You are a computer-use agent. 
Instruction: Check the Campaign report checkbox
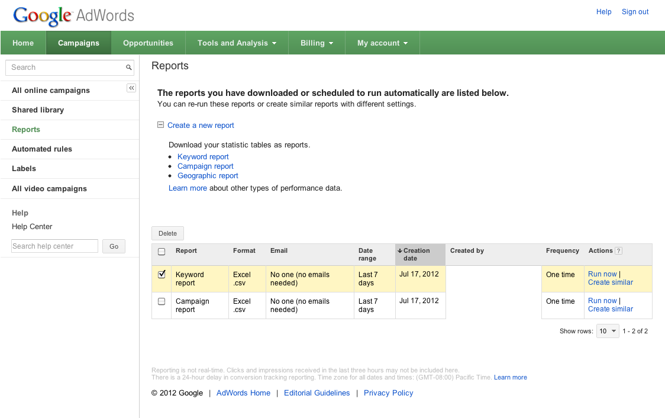[x=162, y=301]
